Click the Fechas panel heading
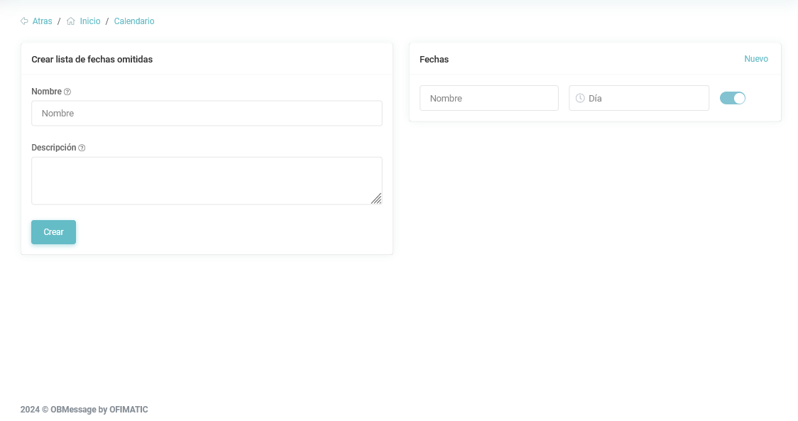Viewport: 798px width, 421px height. 434,60
